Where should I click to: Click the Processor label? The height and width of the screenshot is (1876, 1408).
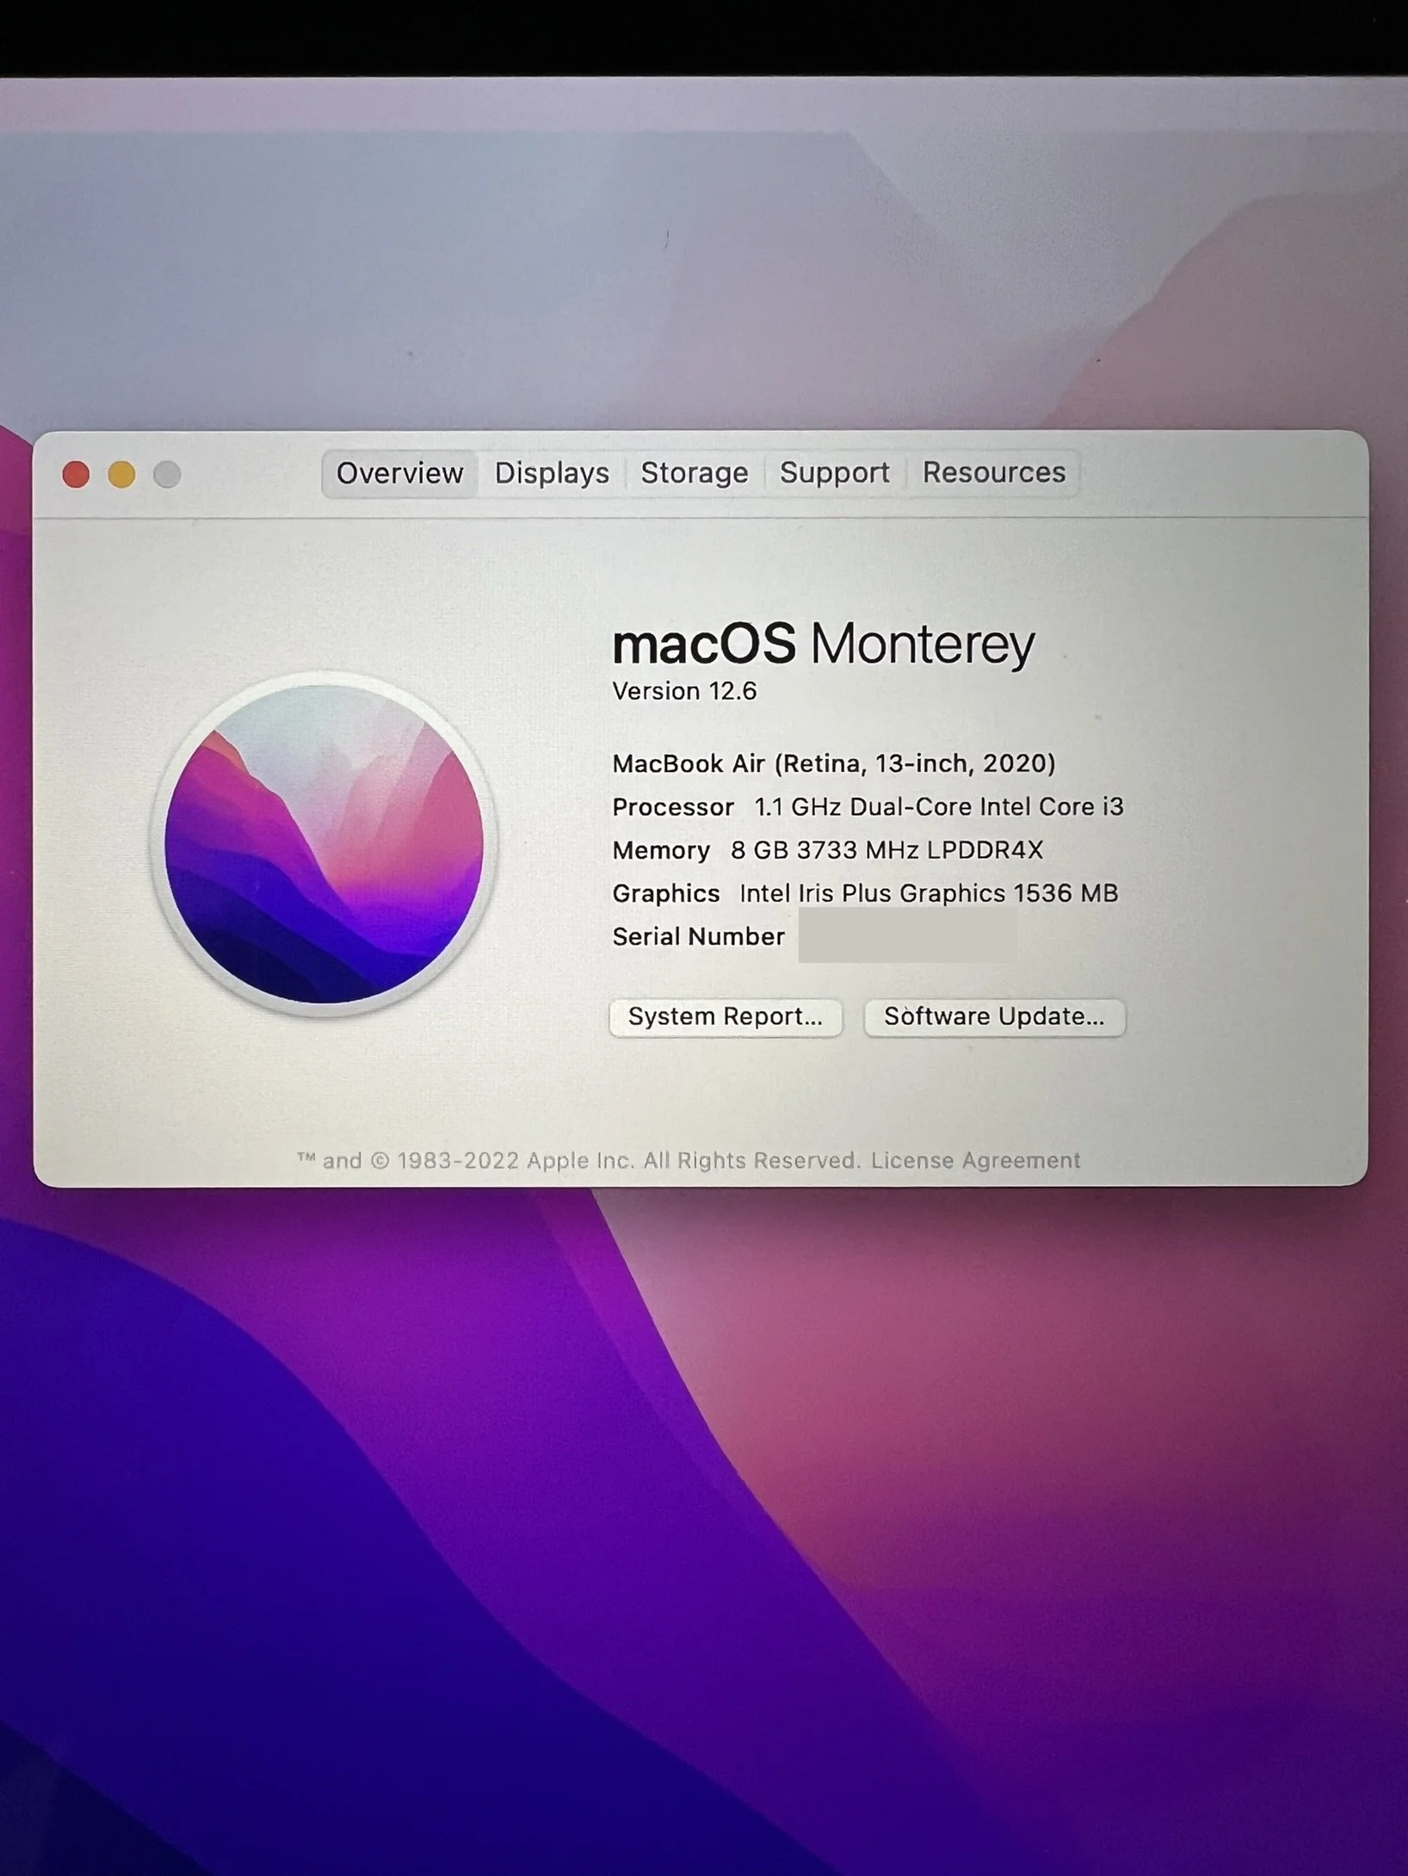tap(673, 807)
